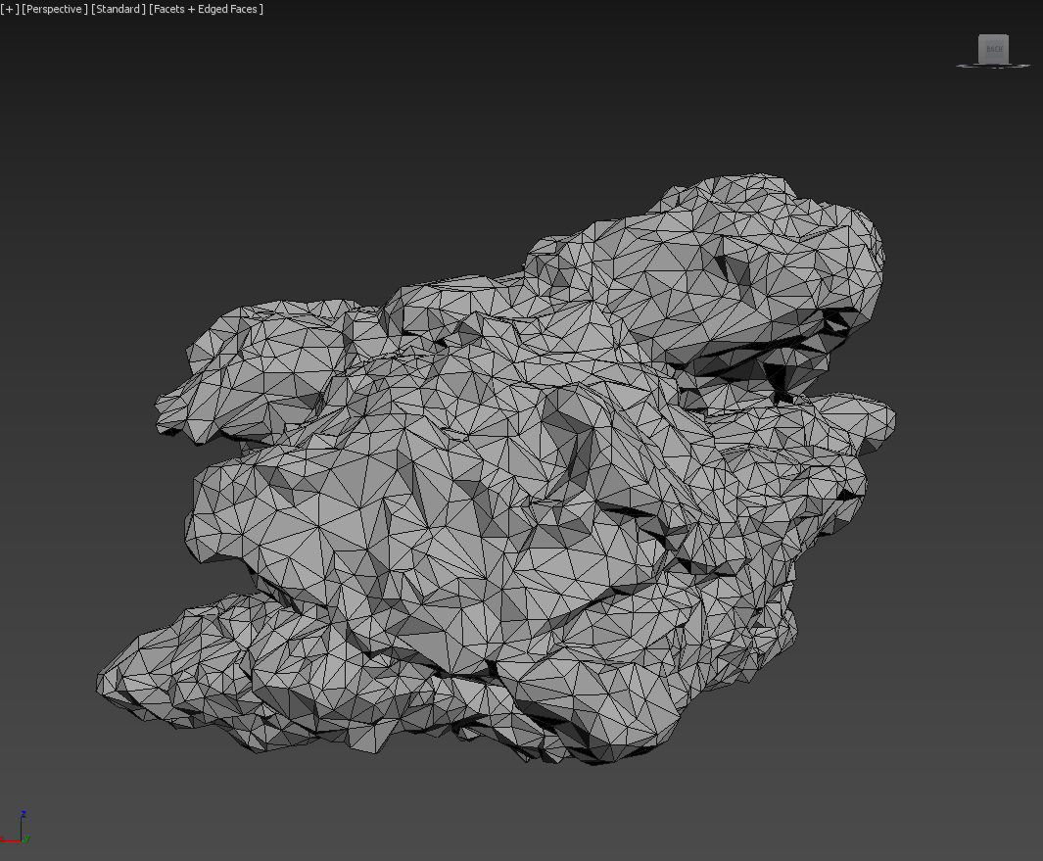Image resolution: width=1043 pixels, height=861 pixels.
Task: Click the ViewCube Back face
Action: click(x=994, y=49)
